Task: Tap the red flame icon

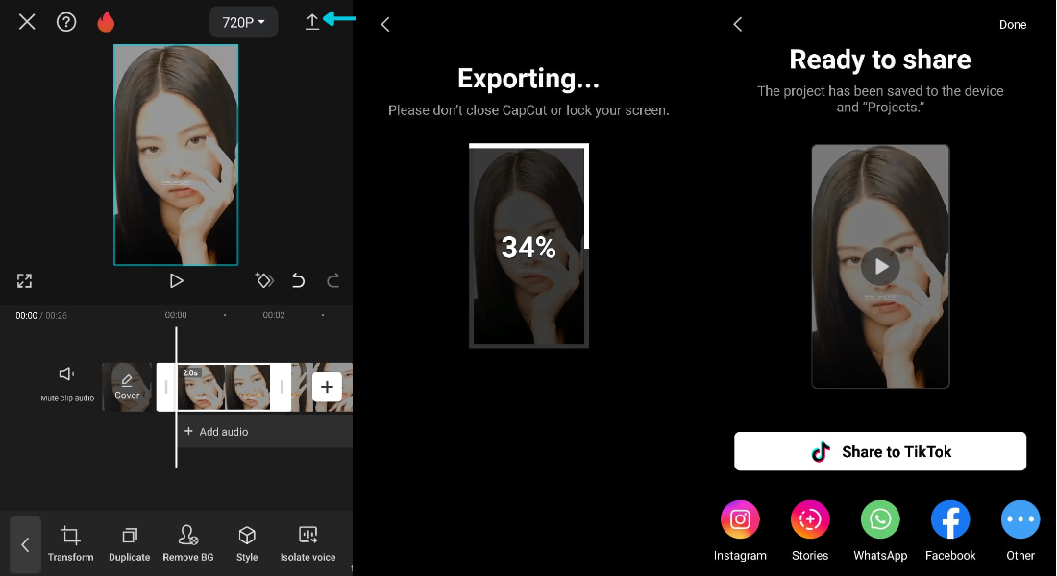Action: (106, 22)
